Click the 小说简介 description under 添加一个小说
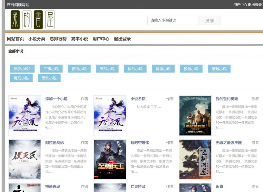This screenshot has width=263, height=192. coord(66,117)
